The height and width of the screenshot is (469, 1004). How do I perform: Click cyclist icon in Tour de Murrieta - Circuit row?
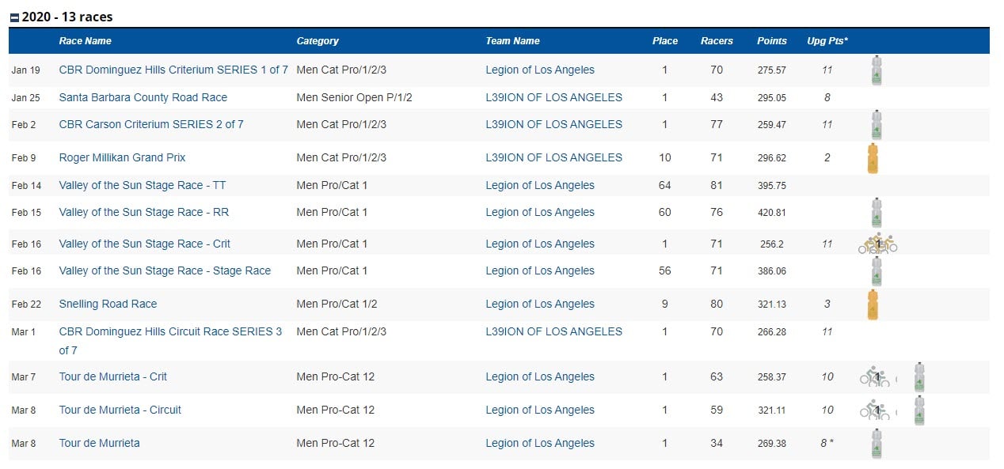875,410
